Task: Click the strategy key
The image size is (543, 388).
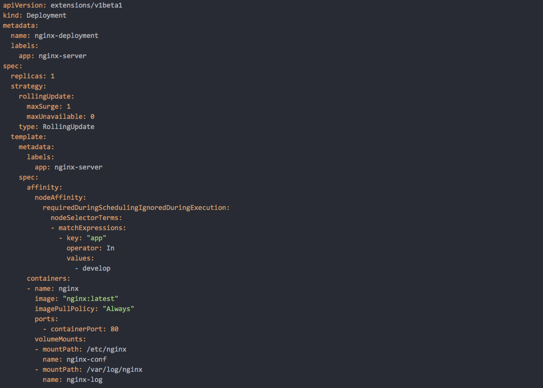Action: 27,87
